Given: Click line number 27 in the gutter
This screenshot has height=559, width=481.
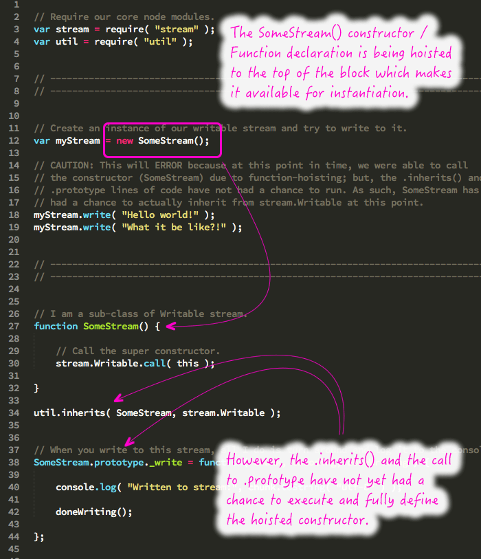Looking at the screenshot, I should click(x=14, y=326).
